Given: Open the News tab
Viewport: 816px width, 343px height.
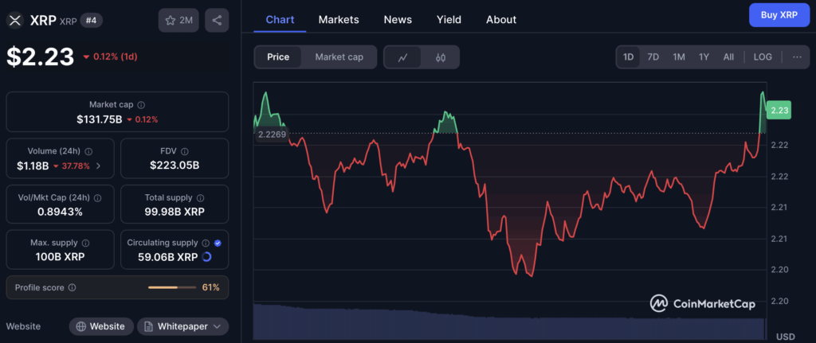Looking at the screenshot, I should coord(398,20).
